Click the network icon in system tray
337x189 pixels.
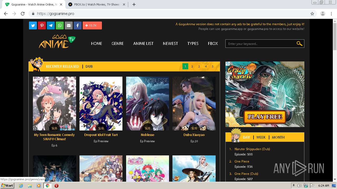coord(306,186)
